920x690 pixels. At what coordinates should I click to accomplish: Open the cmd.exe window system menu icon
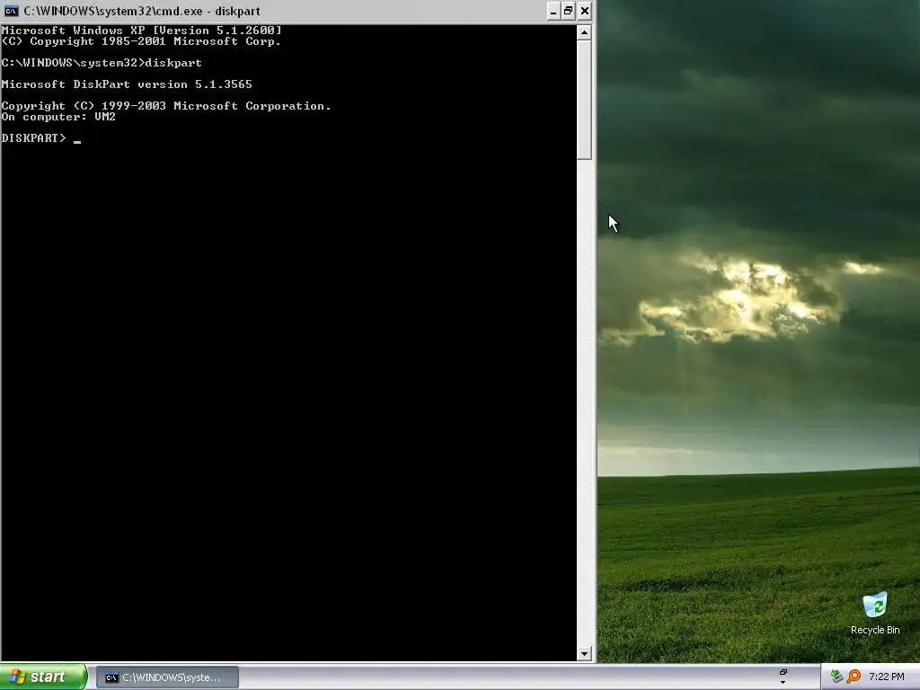point(11,11)
